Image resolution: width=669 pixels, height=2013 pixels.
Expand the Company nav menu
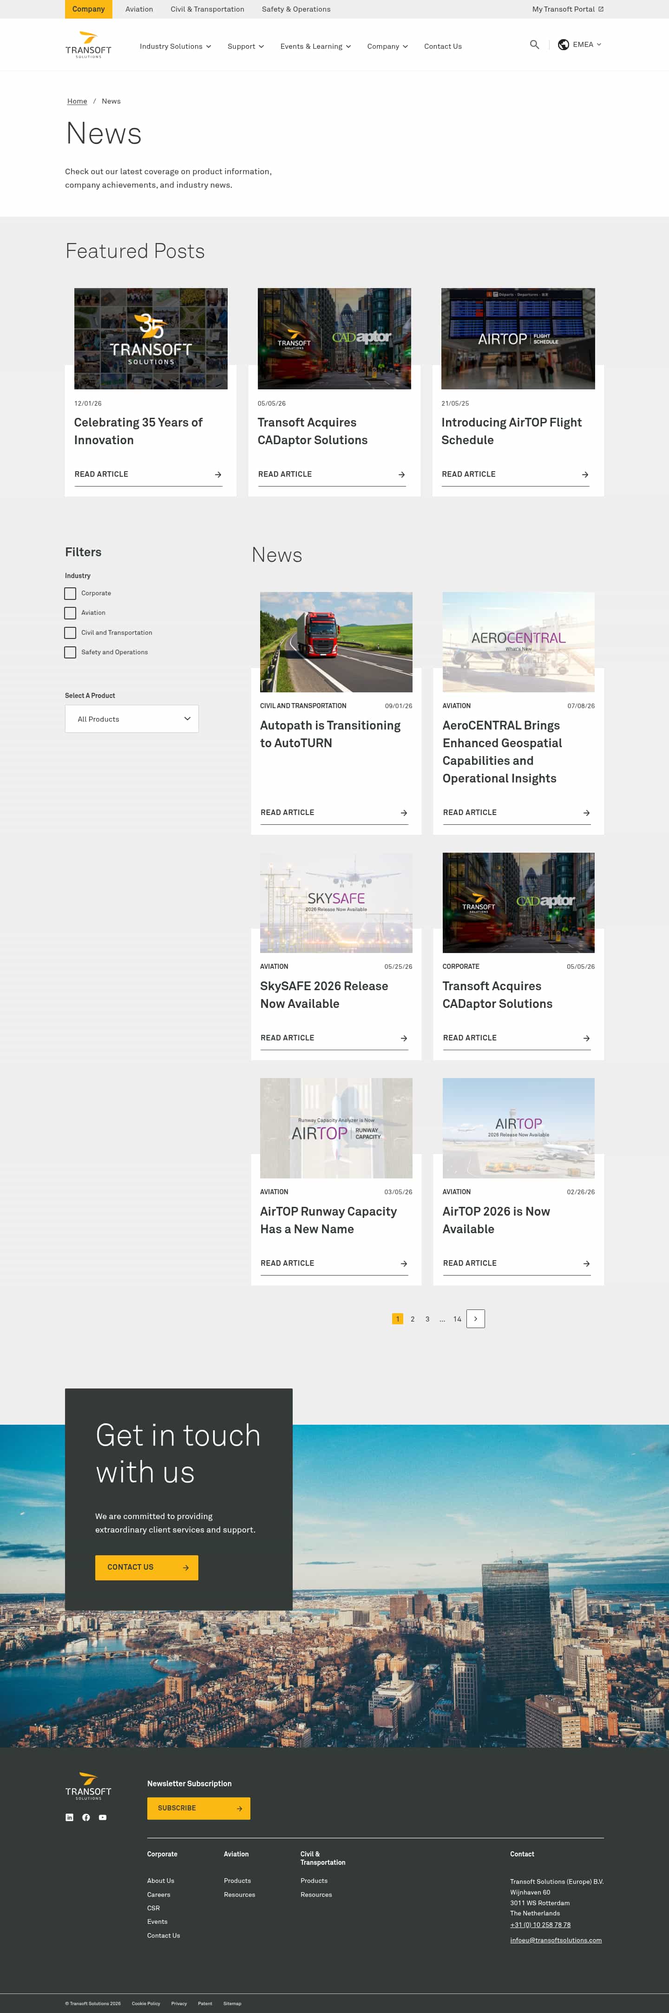click(x=387, y=46)
